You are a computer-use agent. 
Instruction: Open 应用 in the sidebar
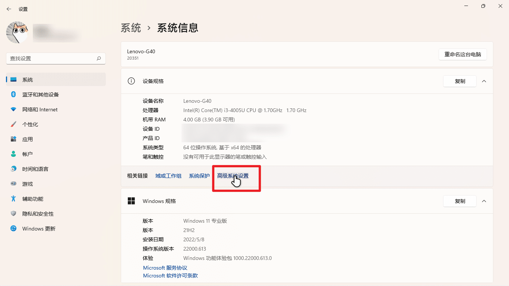(x=28, y=139)
